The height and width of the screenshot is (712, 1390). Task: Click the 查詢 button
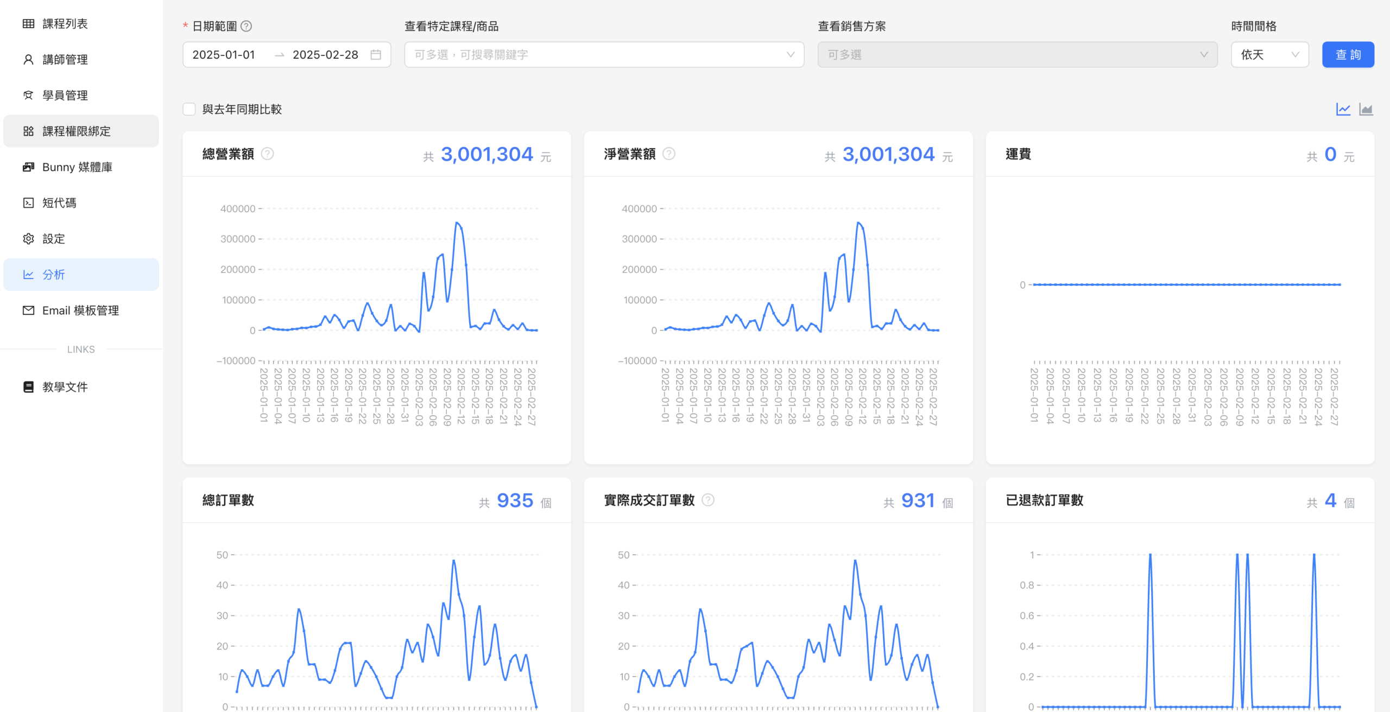tap(1348, 55)
